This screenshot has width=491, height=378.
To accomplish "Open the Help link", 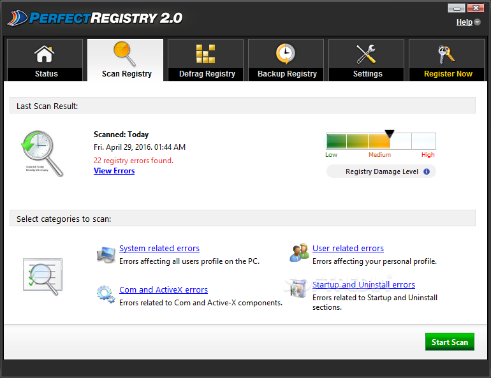I will 464,22.
